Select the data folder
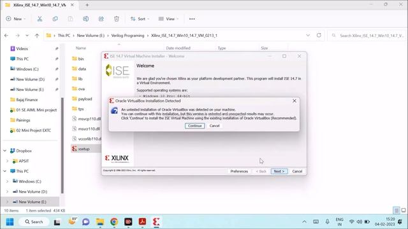 pyautogui.click(x=82, y=69)
